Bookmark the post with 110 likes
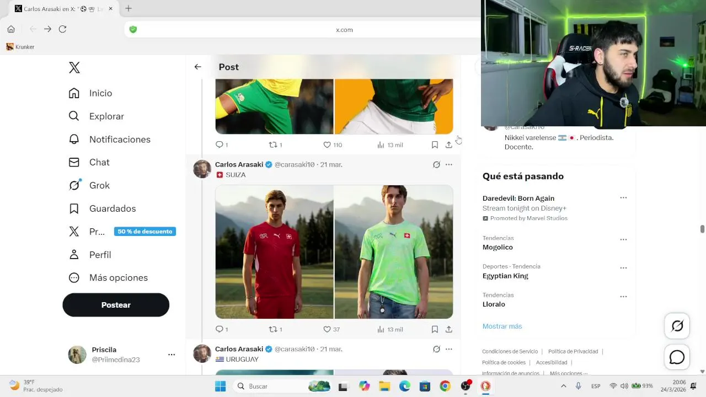Screen dimensions: 706x397 click(435, 144)
